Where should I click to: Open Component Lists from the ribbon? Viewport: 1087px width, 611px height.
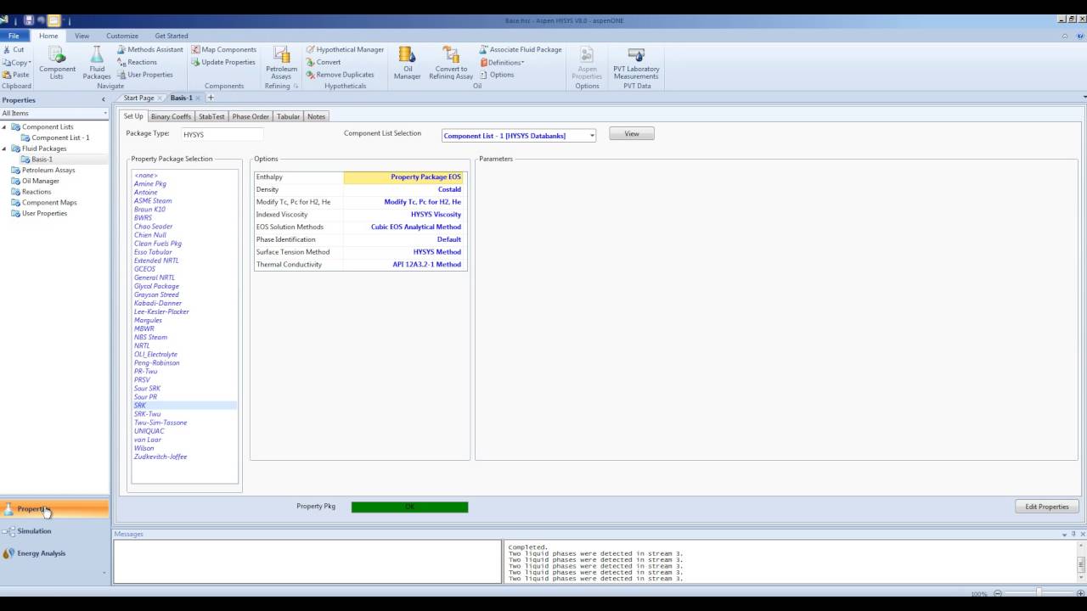(x=57, y=63)
